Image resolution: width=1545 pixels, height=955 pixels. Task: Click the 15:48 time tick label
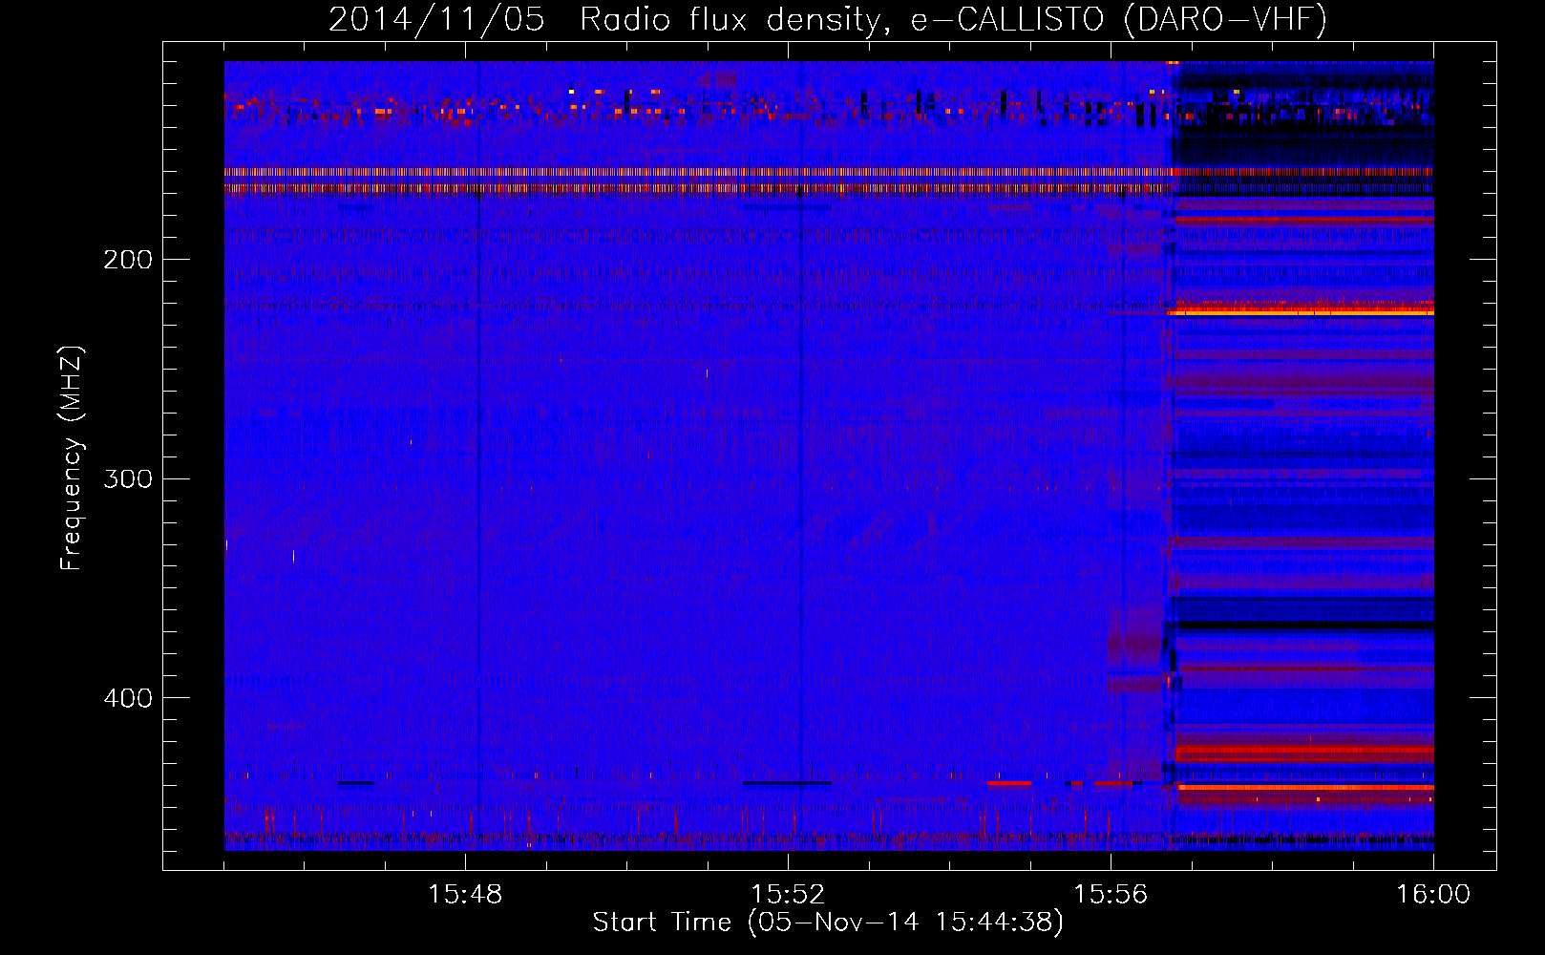465,895
